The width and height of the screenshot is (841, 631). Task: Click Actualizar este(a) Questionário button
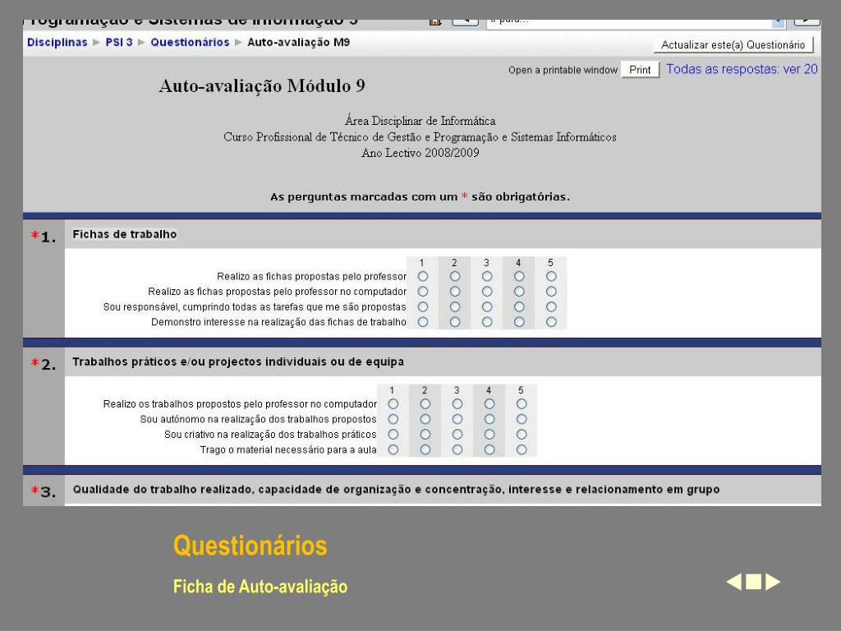pos(733,44)
